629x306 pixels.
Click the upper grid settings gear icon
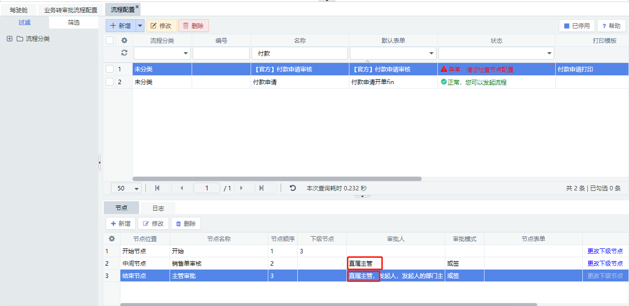click(x=124, y=41)
